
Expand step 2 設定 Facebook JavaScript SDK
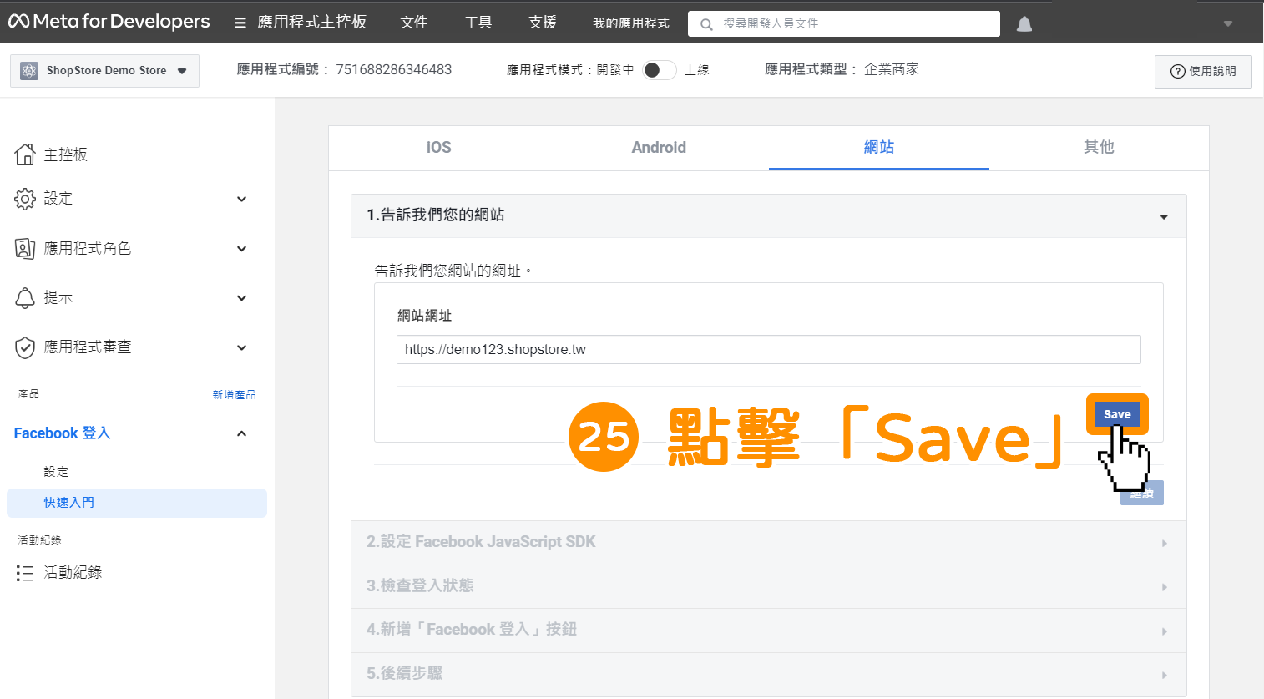pyautogui.click(x=768, y=543)
